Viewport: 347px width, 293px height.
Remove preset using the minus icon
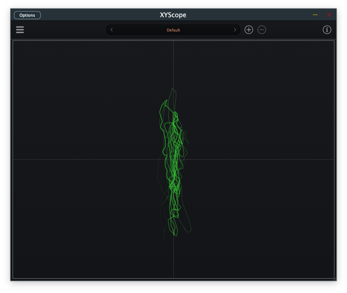coord(262,30)
